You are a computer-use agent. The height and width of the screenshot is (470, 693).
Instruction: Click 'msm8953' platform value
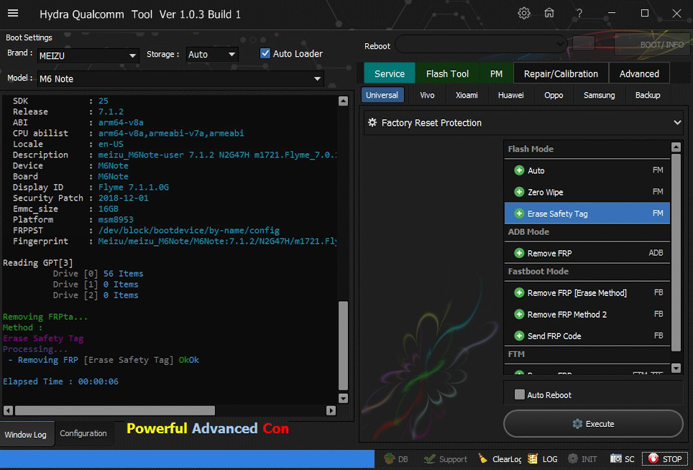tap(116, 219)
